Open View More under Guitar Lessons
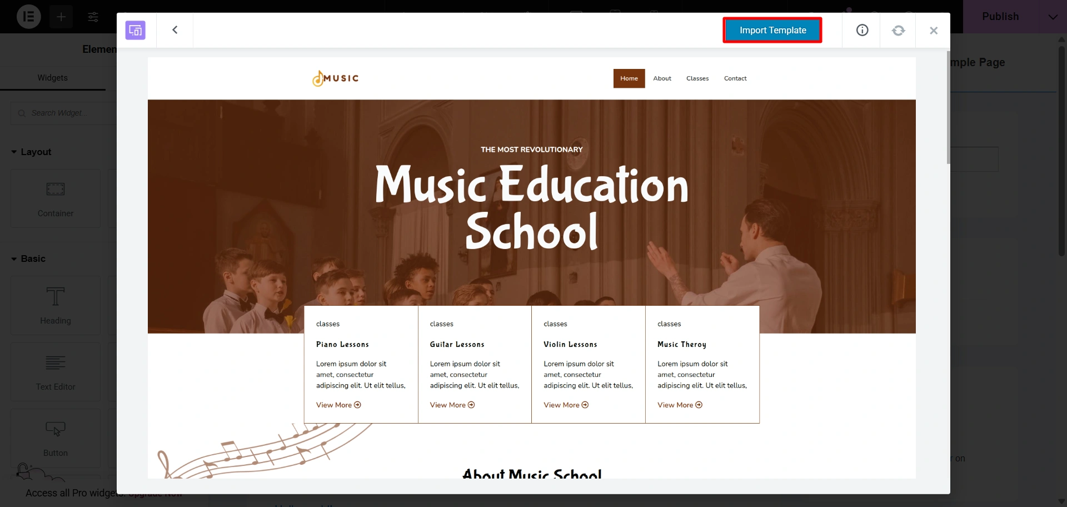This screenshot has width=1067, height=507. [x=452, y=405]
